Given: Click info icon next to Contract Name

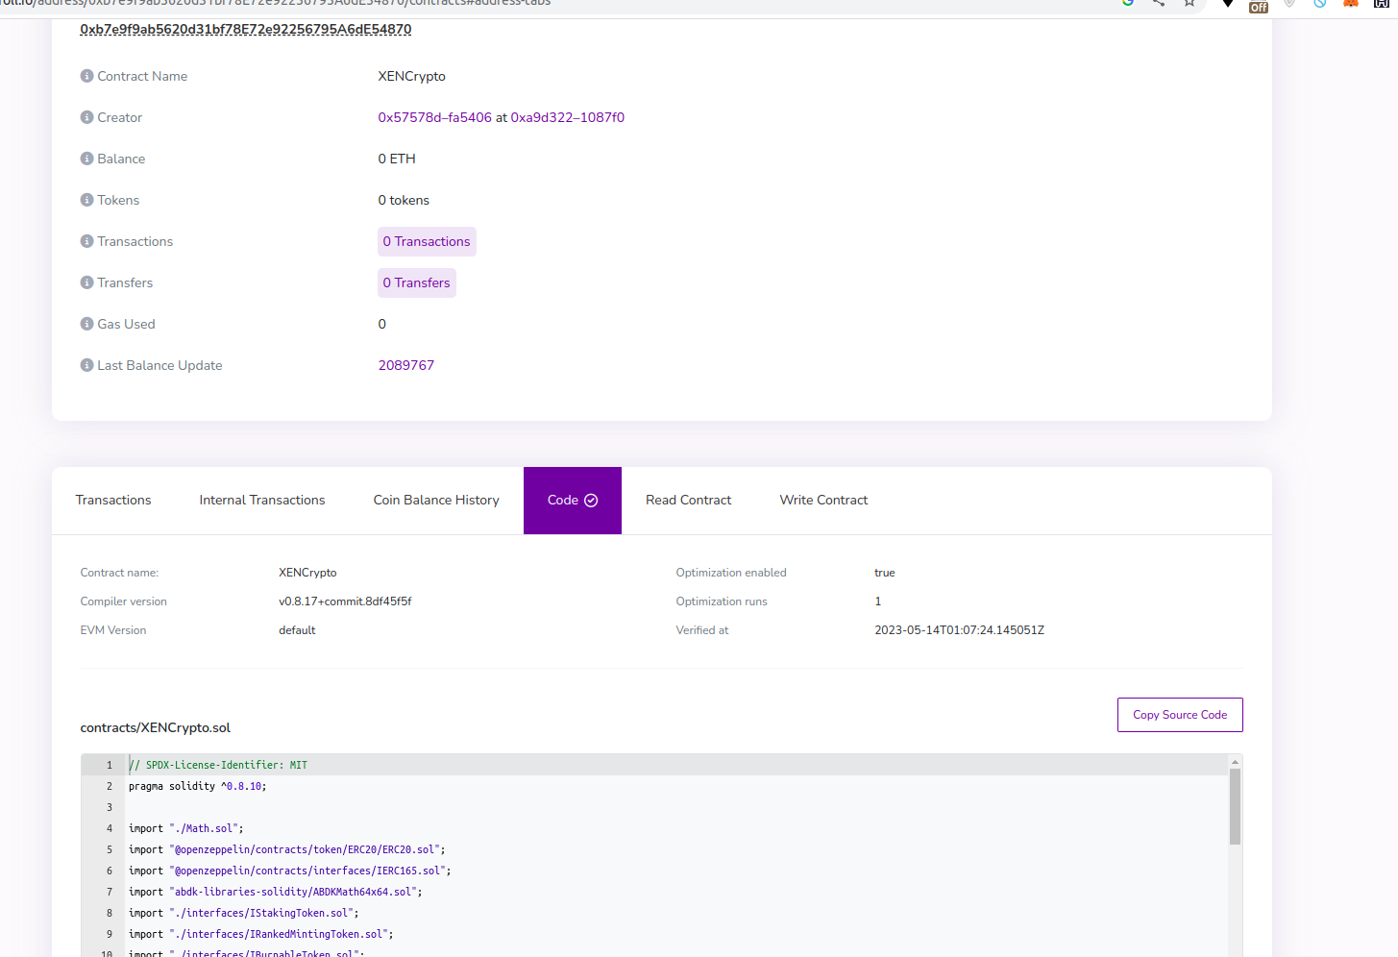Looking at the screenshot, I should 86,76.
